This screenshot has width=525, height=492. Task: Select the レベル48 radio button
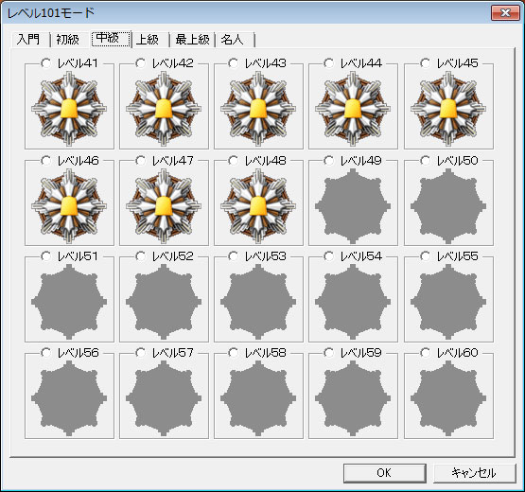[x=234, y=161]
